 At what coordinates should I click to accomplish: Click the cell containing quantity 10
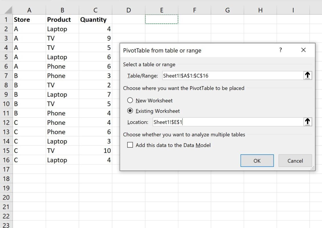coord(95,151)
